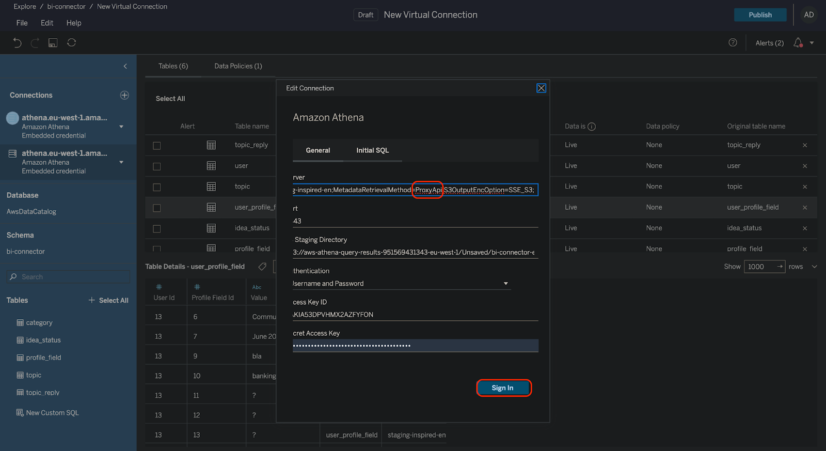
Task: Click the table icon of idea_status row
Action: click(x=211, y=228)
